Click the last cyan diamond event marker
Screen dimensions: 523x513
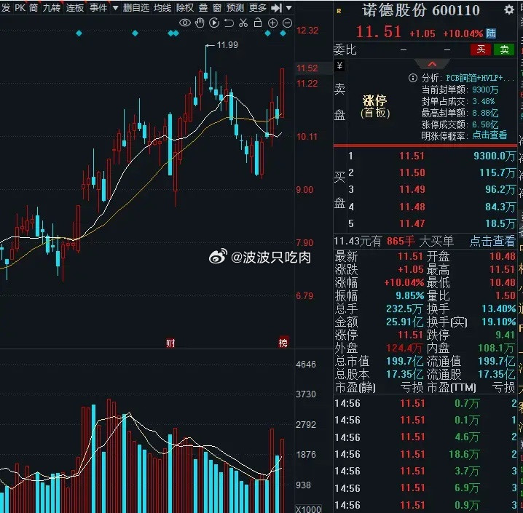(x=283, y=33)
